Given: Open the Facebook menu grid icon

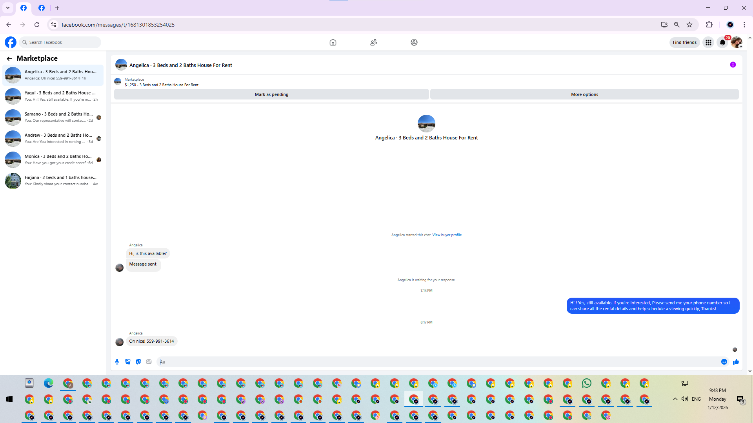Looking at the screenshot, I should coord(708,42).
